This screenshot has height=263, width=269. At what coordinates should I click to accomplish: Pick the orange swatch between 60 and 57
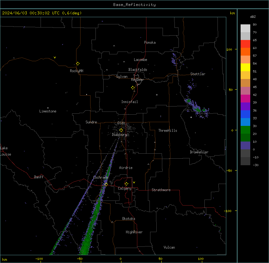click(245, 52)
